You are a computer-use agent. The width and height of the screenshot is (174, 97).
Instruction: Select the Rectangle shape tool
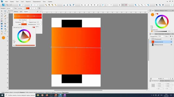pos(2,26)
